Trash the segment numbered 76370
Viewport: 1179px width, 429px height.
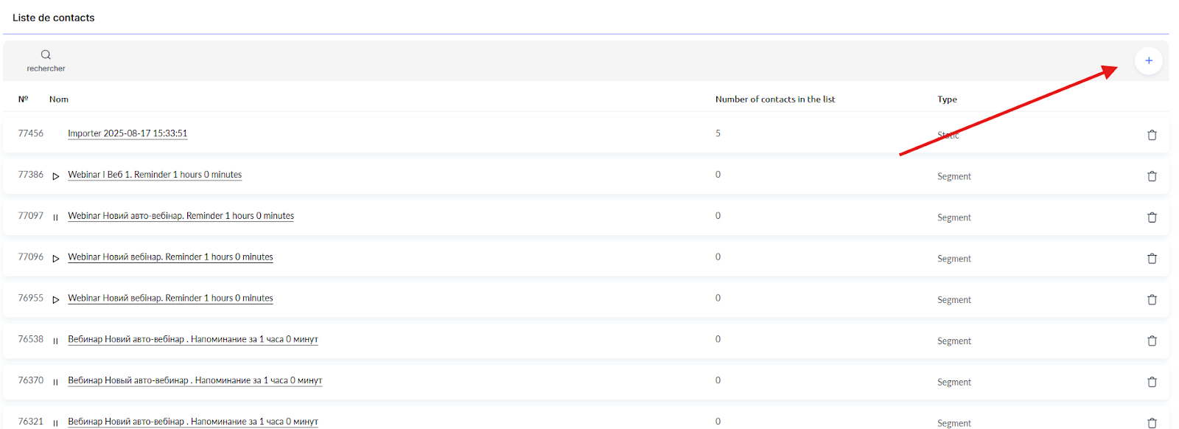coord(1152,382)
